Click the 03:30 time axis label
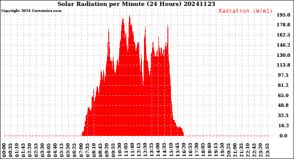 point(43,151)
